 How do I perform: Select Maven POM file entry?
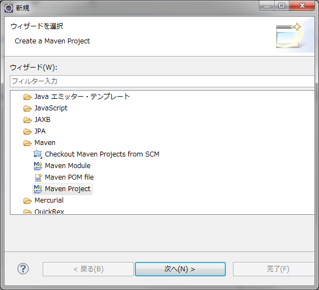pos(69,177)
